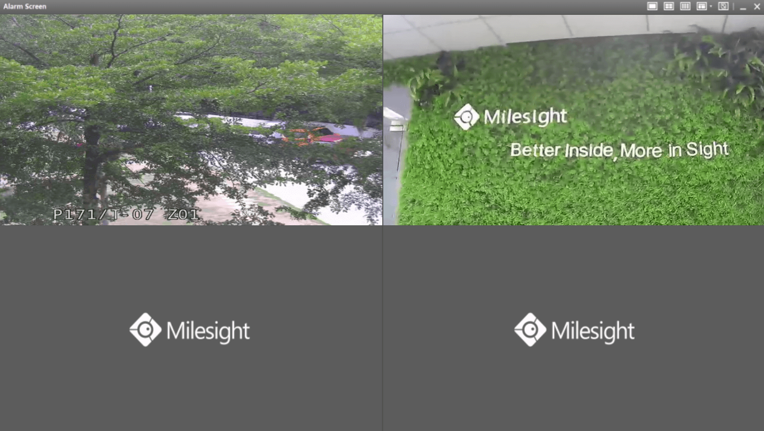Select the green wall camera pane

574,120
